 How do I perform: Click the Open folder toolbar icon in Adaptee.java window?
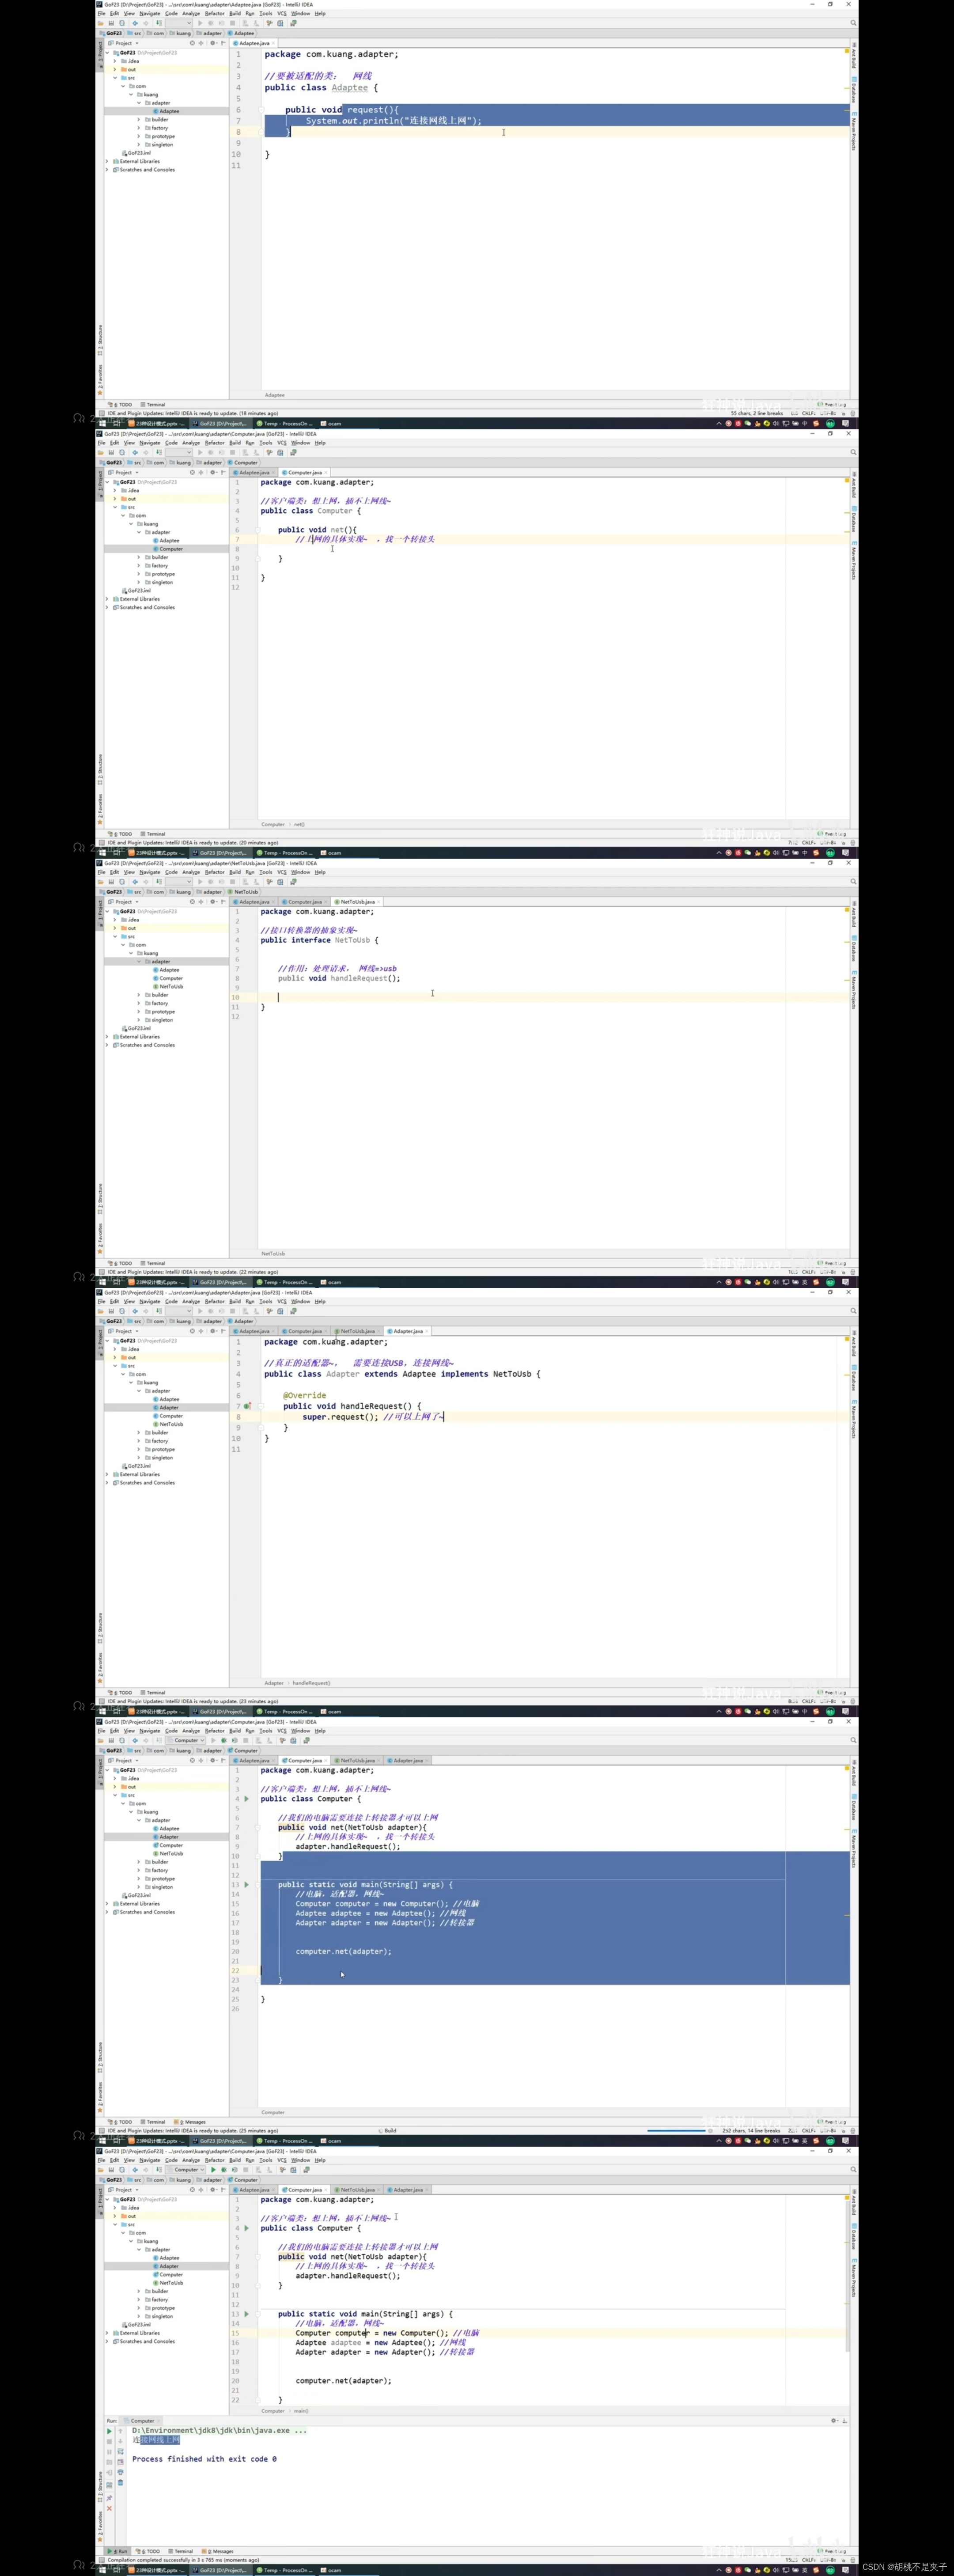[101, 23]
